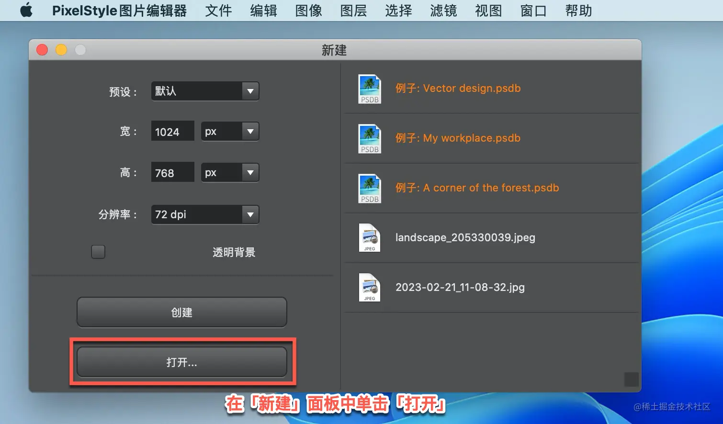The image size is (723, 424).
Task: Open the Apple menu
Action: point(26,10)
